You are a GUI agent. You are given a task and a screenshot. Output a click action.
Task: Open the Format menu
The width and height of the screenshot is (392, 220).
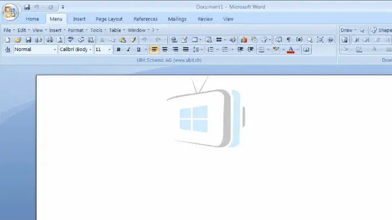(78, 30)
